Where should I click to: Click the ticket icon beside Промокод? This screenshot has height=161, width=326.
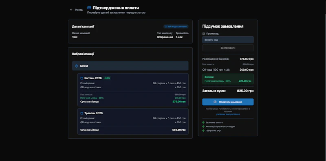pos(203,34)
